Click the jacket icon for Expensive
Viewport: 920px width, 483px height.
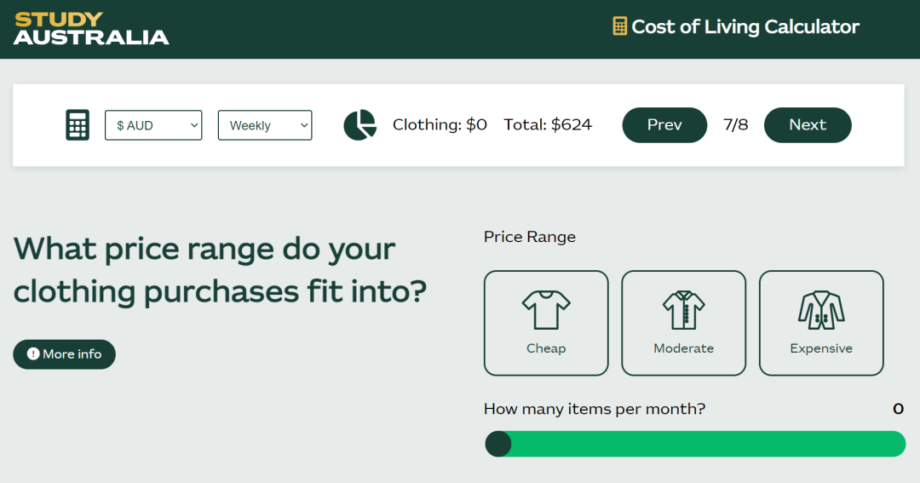tap(821, 310)
